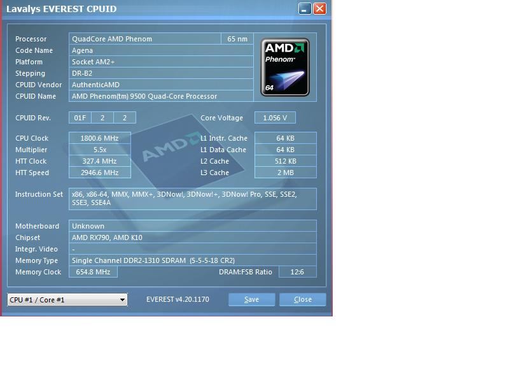Click the 64 KB L1 Data Cache value
The image size is (509, 382).
(x=285, y=150)
